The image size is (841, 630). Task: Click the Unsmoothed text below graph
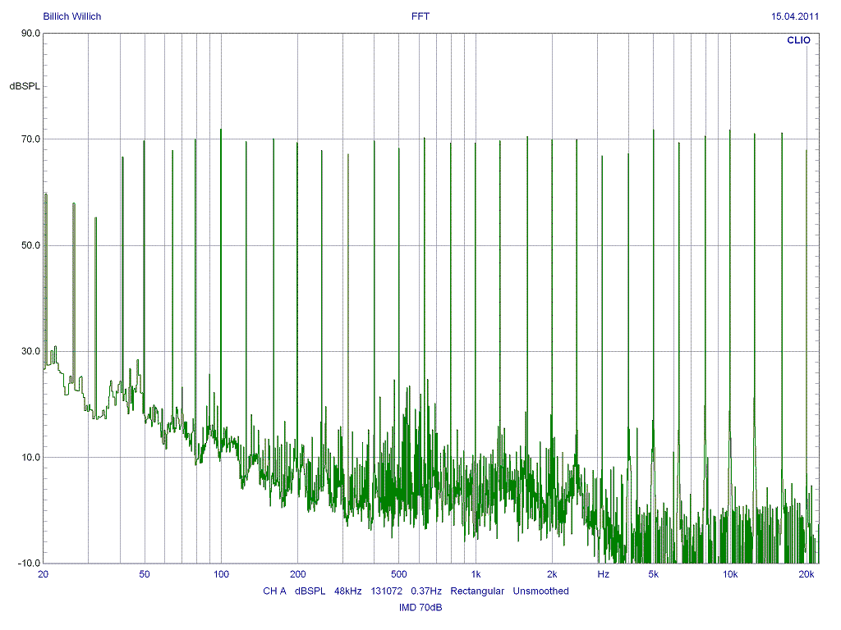coord(540,591)
